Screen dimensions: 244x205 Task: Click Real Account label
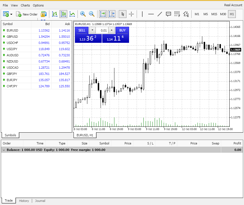pyautogui.click(x=233, y=5)
